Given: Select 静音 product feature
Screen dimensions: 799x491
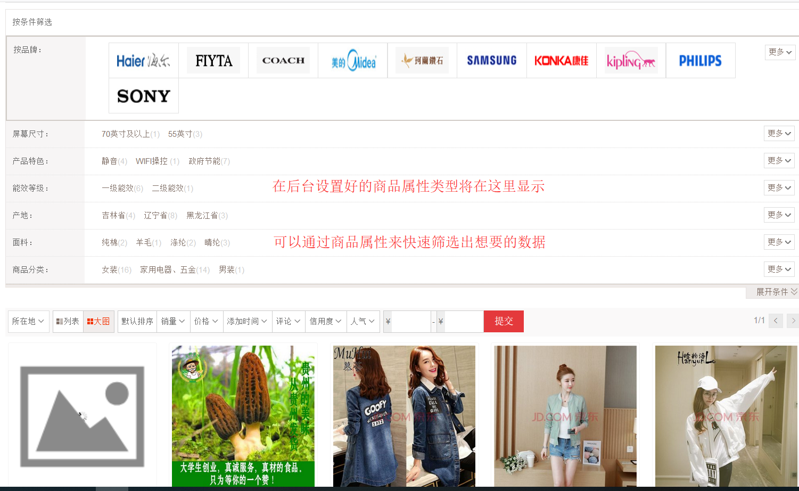Looking at the screenshot, I should [114, 161].
